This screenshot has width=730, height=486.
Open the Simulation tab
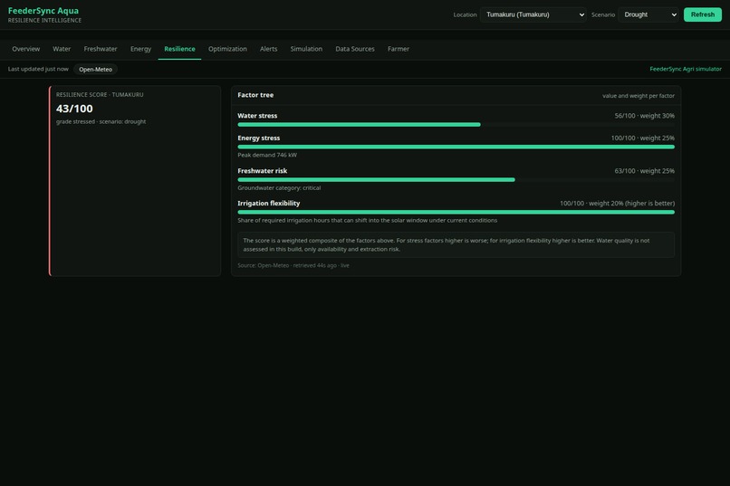306,49
